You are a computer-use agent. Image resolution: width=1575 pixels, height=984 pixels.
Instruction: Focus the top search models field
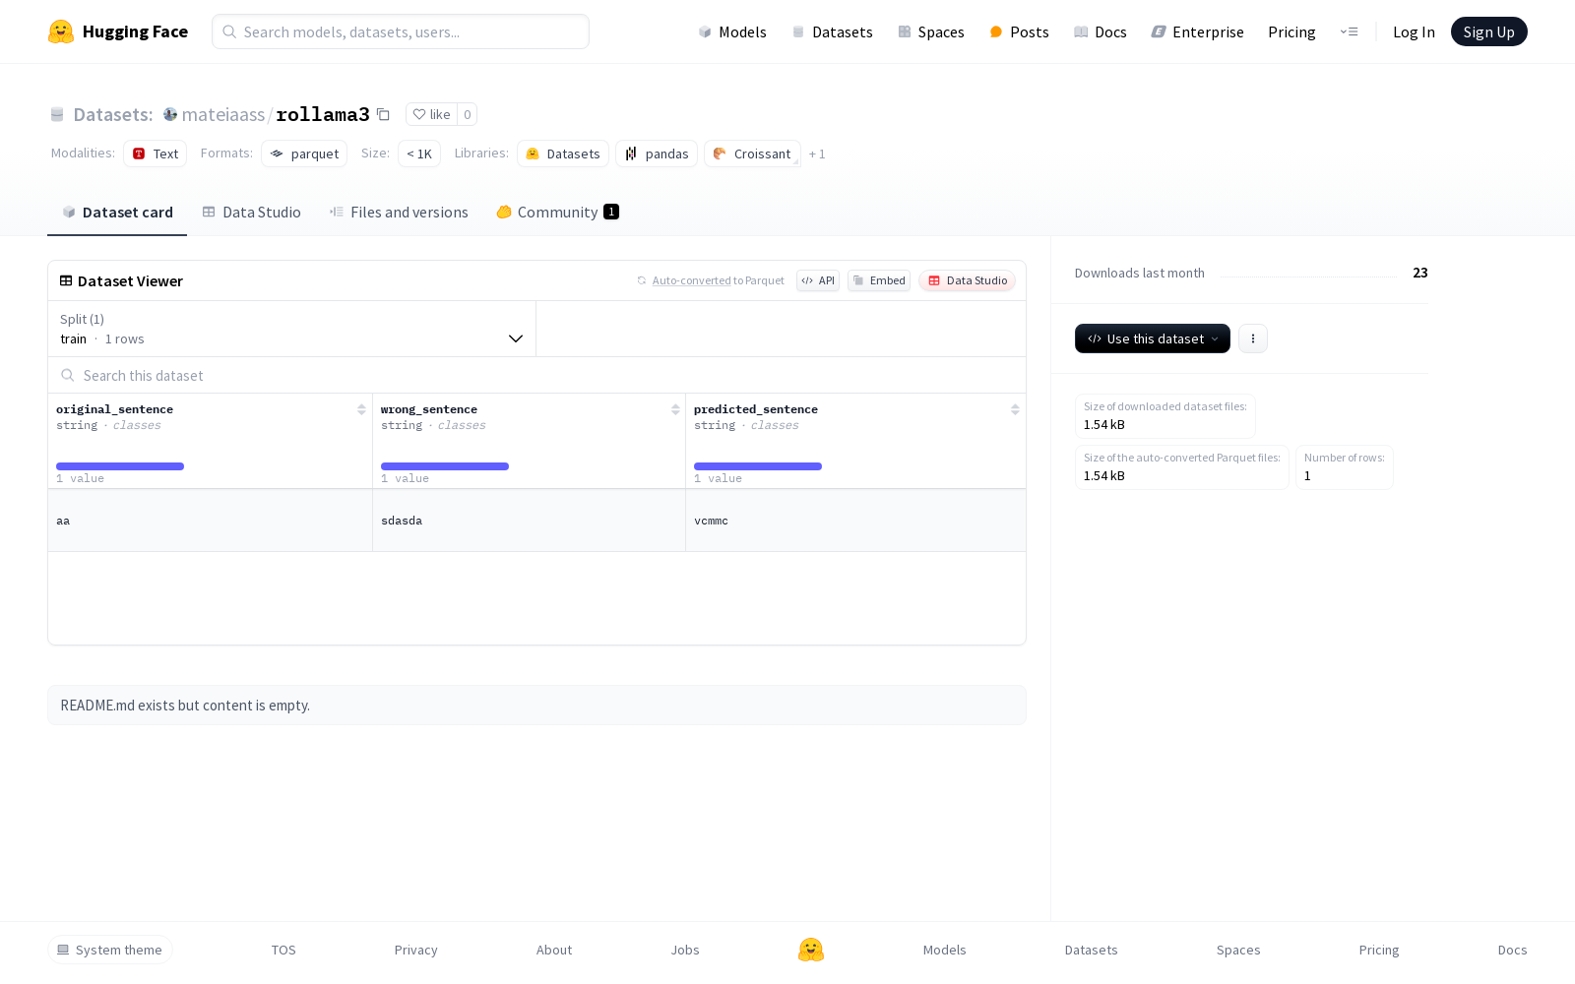pyautogui.click(x=401, y=31)
